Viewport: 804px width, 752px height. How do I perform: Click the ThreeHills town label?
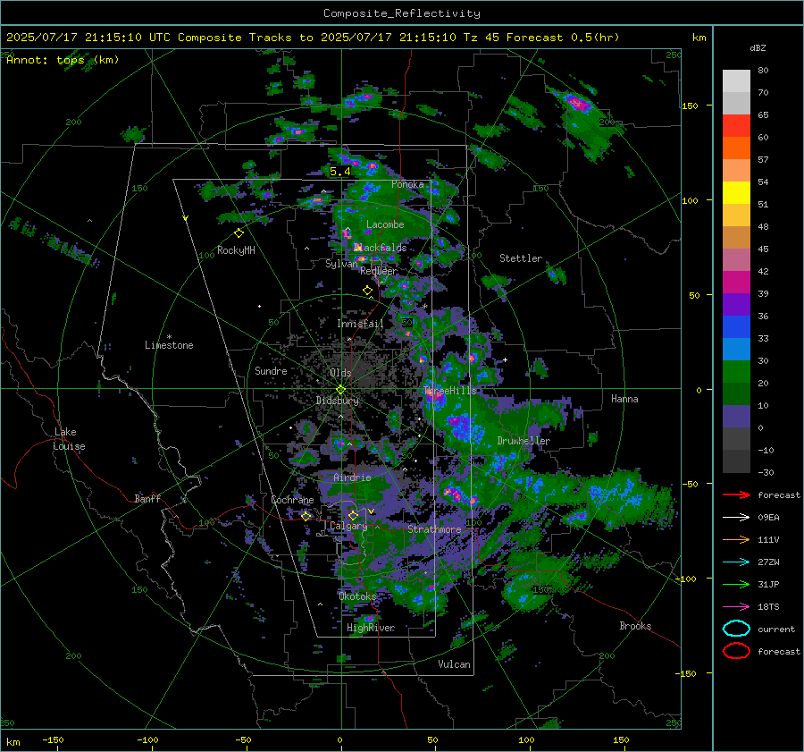click(449, 391)
